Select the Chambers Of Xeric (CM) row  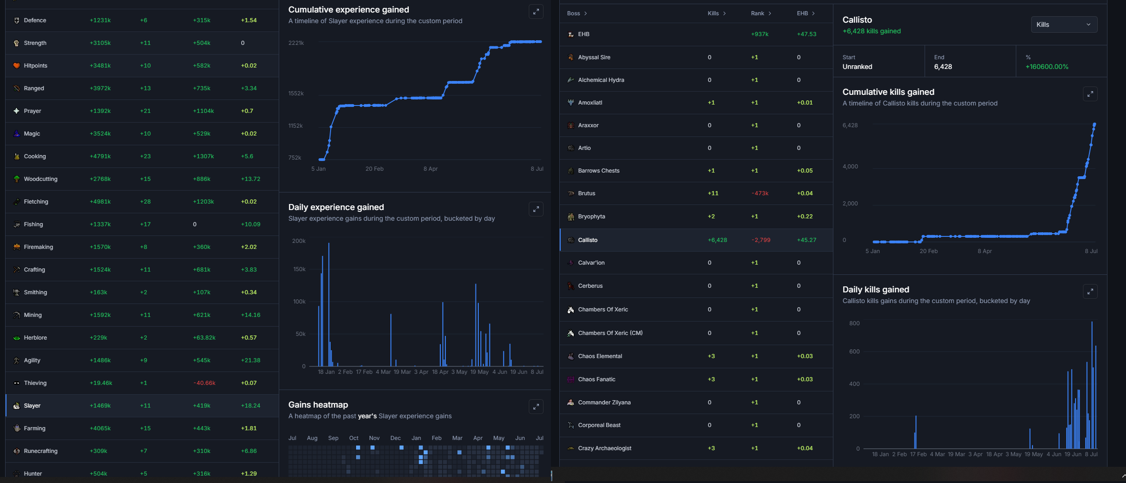point(696,333)
